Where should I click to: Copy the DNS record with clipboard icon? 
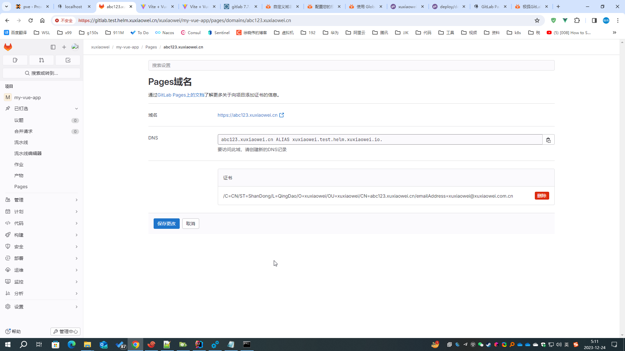coord(549,140)
